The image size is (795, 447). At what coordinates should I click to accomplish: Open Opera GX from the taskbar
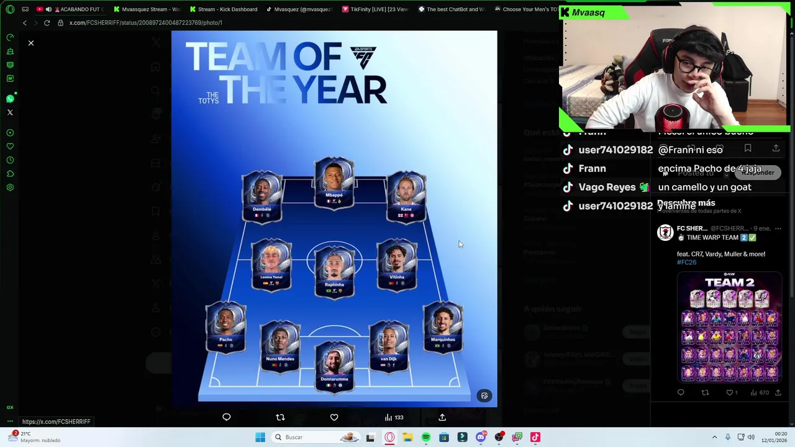click(389, 437)
